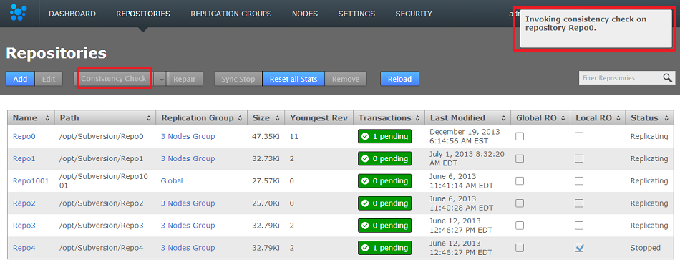
Task: Toggle Local RO checkbox for Repo1001
Action: pyautogui.click(x=579, y=181)
